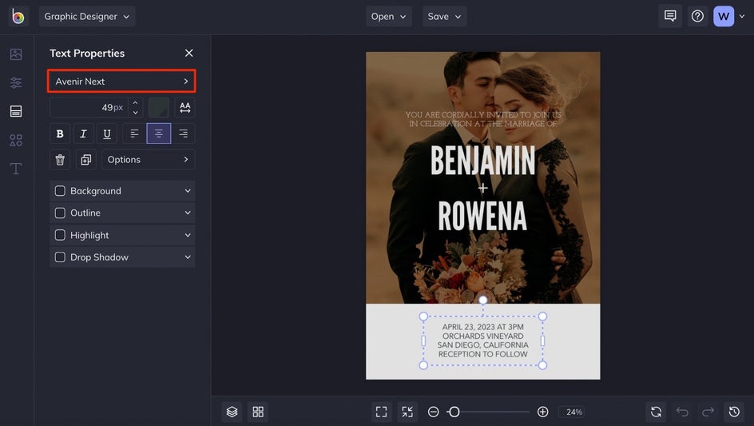Open the Avenir Next font selector
The height and width of the screenshot is (426, 754).
point(121,82)
